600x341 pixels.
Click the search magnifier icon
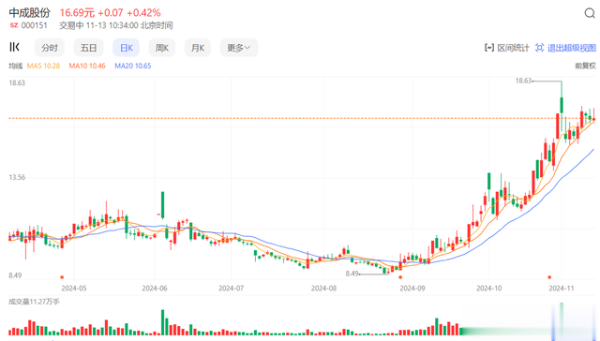click(x=590, y=13)
